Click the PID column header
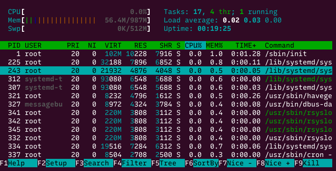 tap(14, 45)
